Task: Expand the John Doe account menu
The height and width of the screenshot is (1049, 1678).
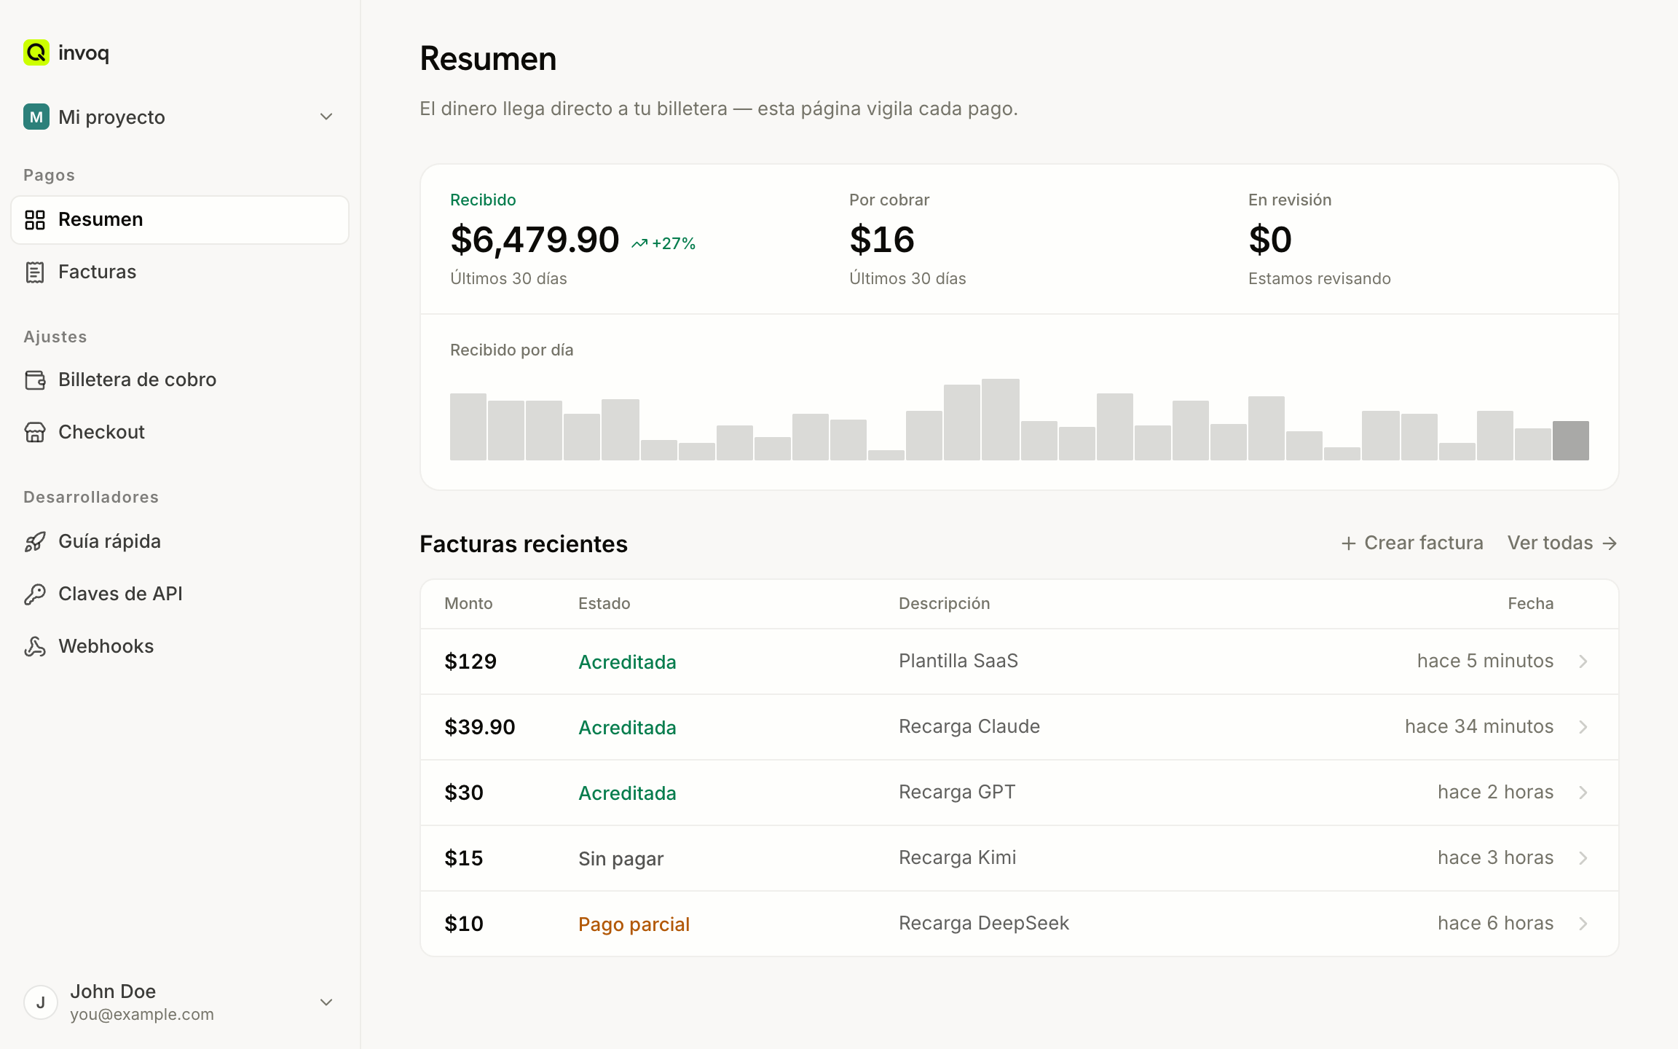Action: coord(326,1002)
